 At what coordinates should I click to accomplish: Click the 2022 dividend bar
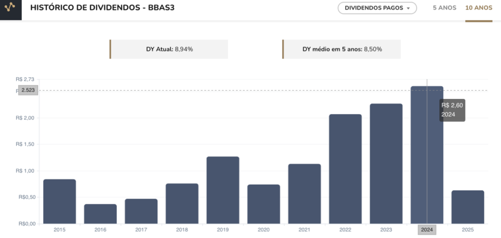[x=345, y=169]
